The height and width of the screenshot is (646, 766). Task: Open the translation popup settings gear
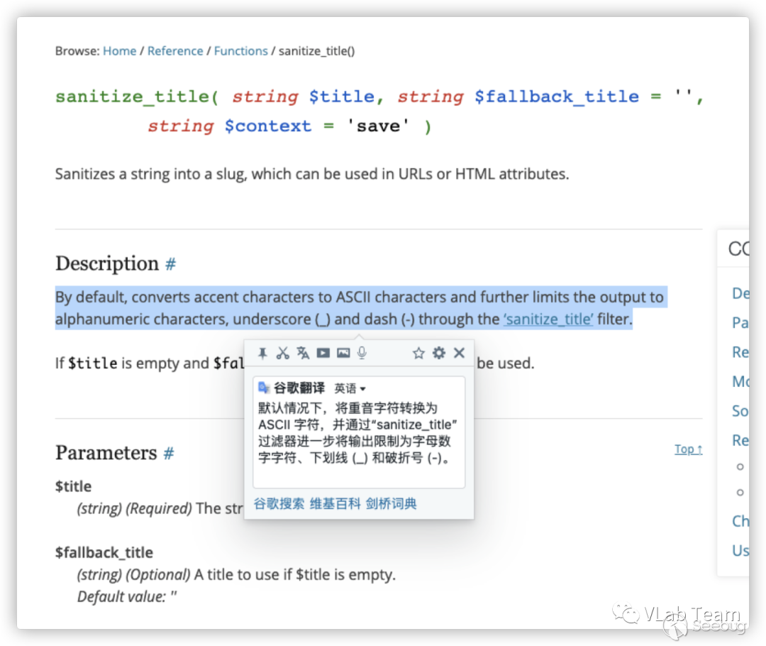point(439,353)
